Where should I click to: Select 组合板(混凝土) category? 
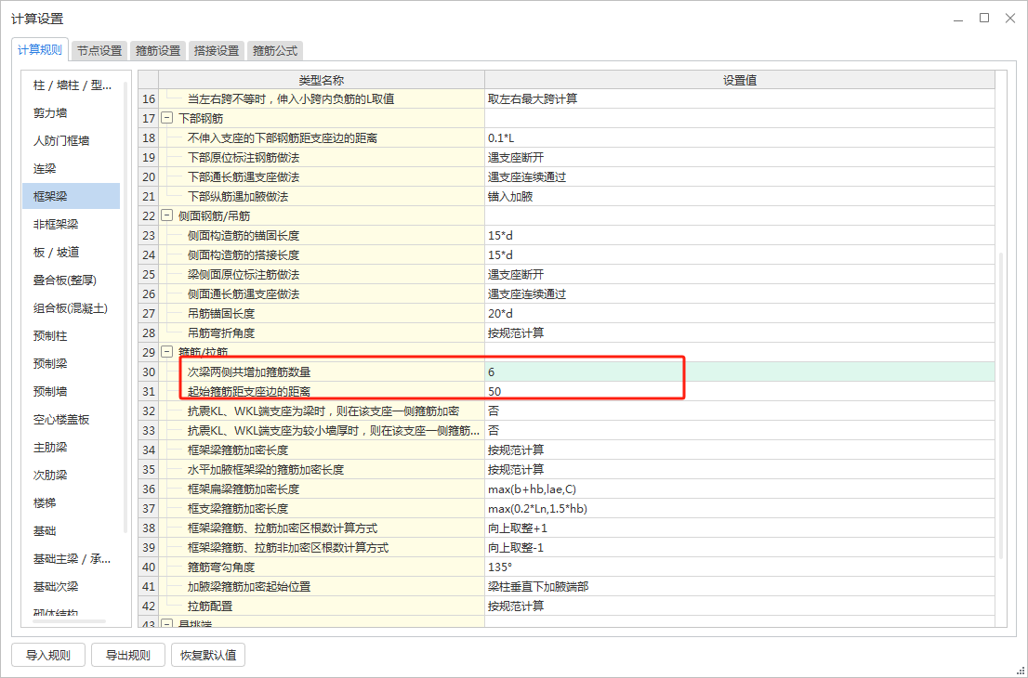point(71,307)
